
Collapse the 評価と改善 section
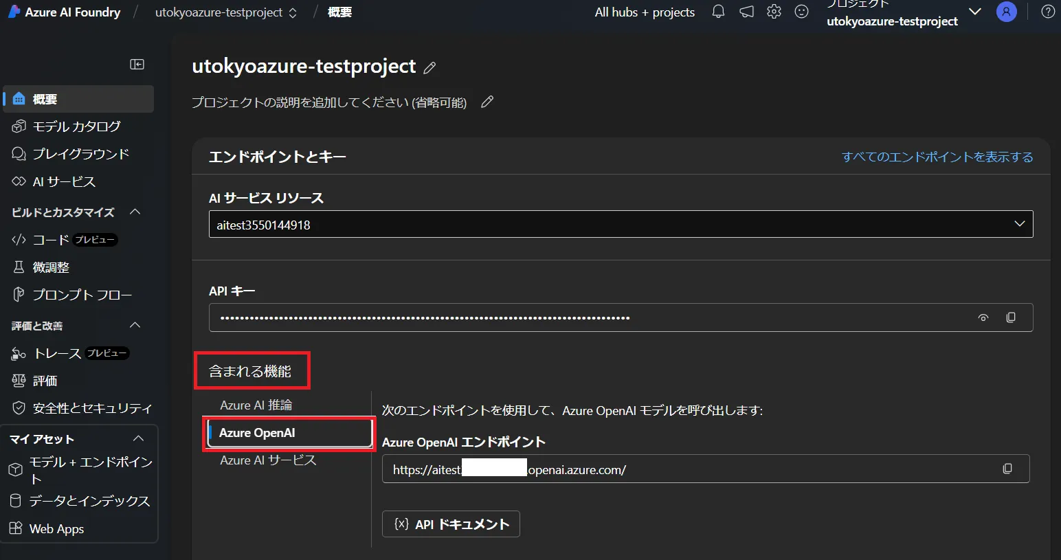tap(135, 325)
